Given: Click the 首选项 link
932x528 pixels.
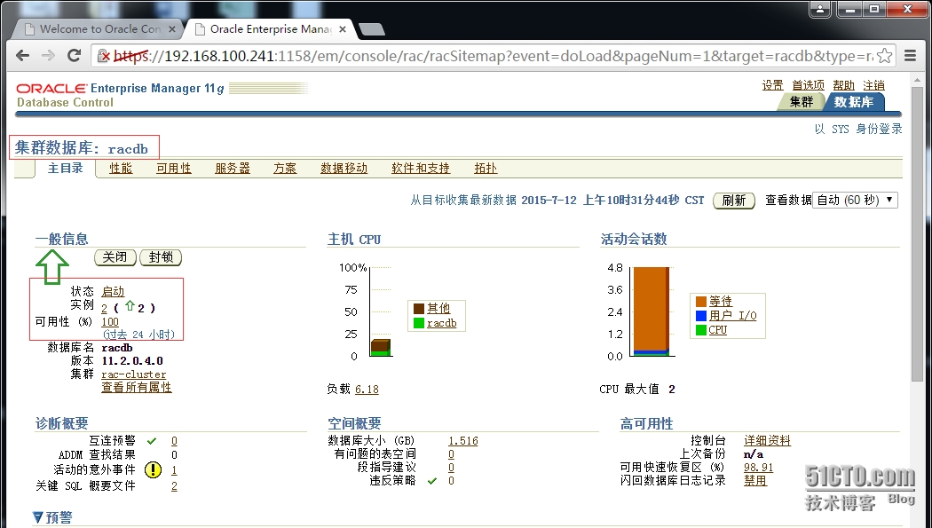Looking at the screenshot, I should [808, 85].
